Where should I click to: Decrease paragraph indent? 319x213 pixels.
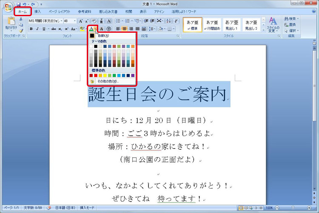[146, 21]
